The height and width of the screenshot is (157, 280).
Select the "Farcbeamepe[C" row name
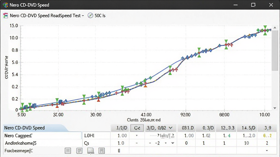19,151
